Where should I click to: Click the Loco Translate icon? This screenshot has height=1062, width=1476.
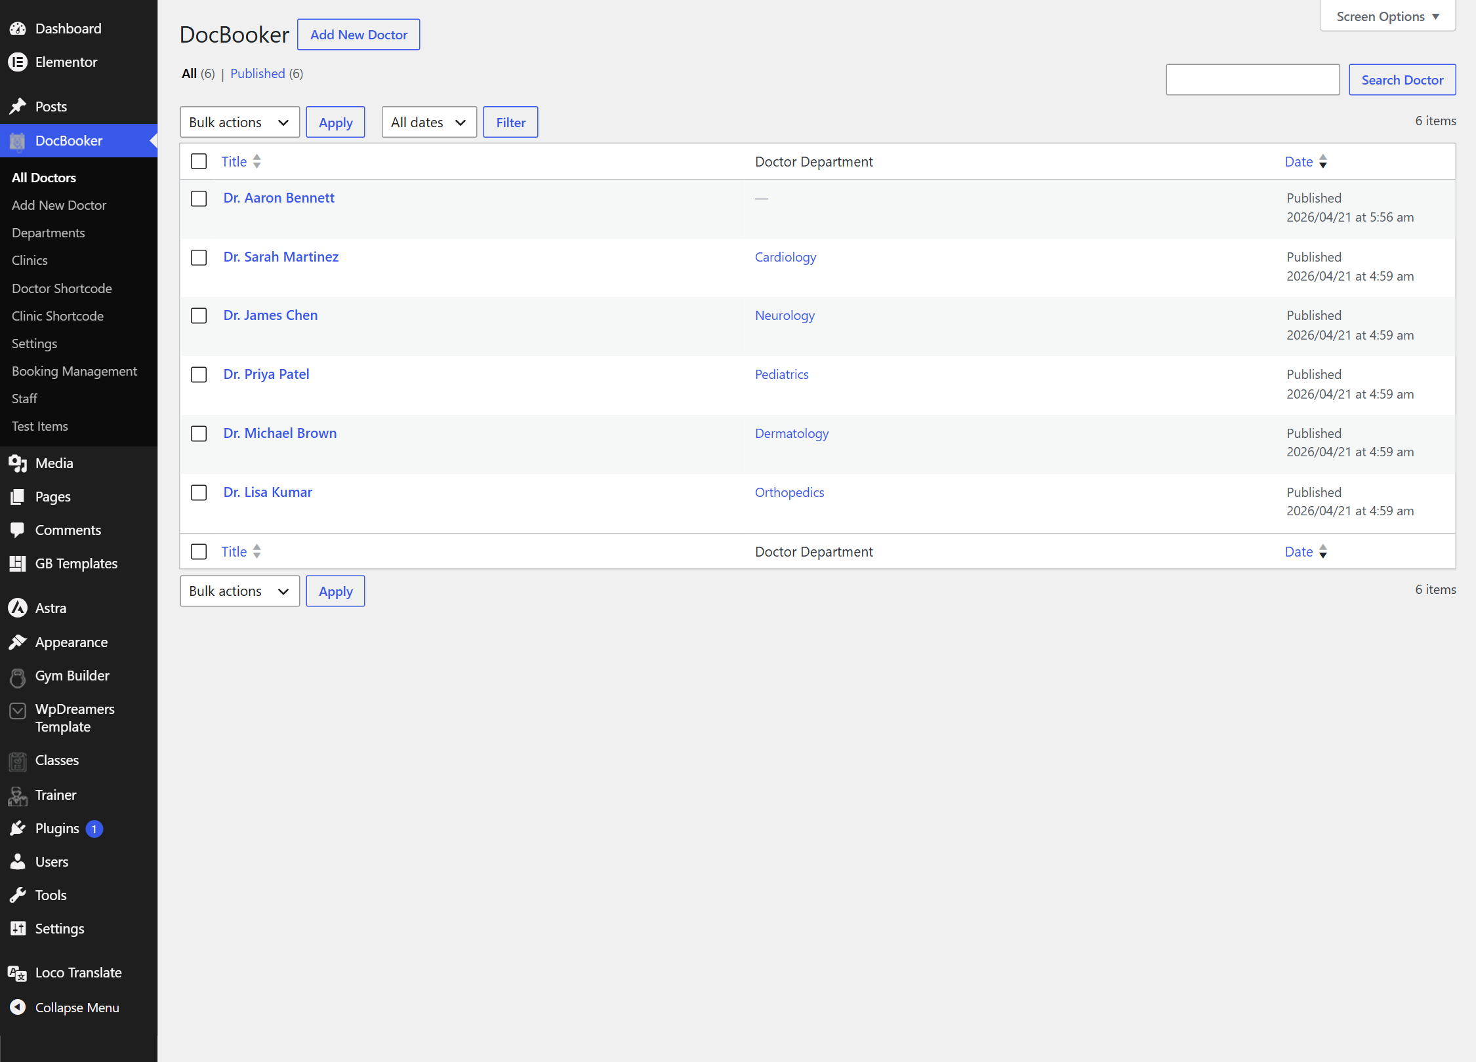[x=18, y=973]
